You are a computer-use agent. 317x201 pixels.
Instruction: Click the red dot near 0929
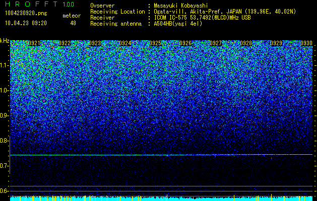tap(271, 158)
